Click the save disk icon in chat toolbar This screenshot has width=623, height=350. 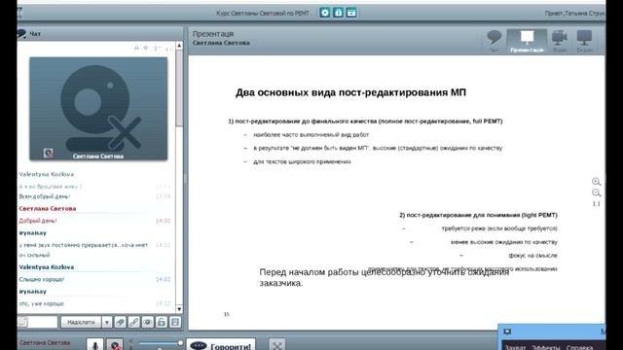click(x=175, y=322)
